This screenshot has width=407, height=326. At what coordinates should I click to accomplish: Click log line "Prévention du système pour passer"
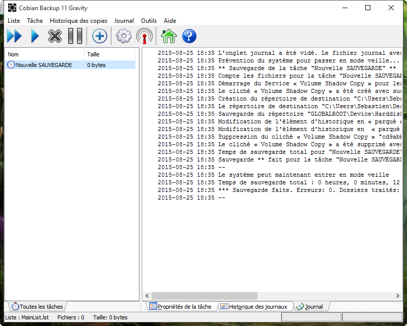coord(278,60)
